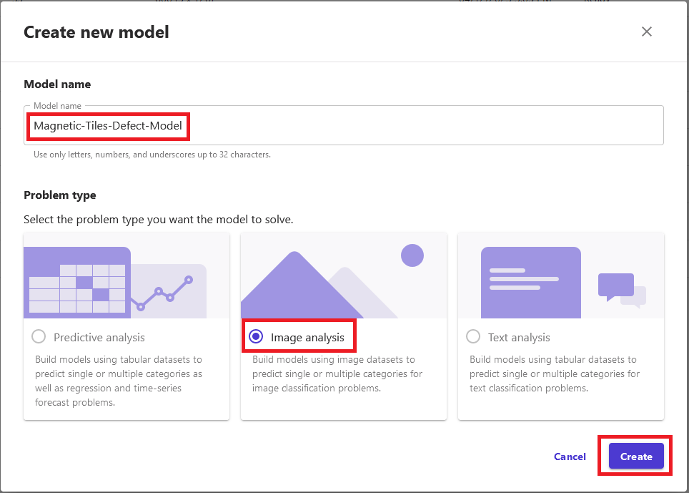Click the 'Use only letters, numbers' hint text
The width and height of the screenshot is (689, 493).
pos(152,155)
